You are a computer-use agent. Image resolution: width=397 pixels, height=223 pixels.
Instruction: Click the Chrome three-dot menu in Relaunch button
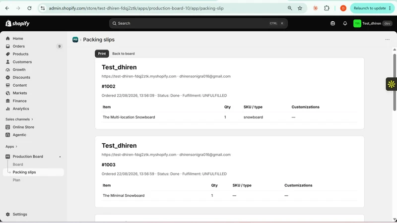click(x=390, y=8)
